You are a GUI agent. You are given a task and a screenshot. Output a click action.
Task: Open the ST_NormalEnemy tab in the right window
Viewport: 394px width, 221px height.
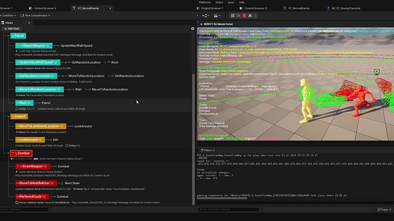[x=296, y=8]
